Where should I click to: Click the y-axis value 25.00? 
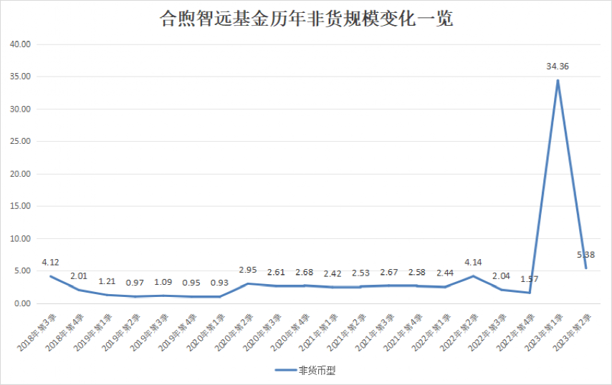20,142
